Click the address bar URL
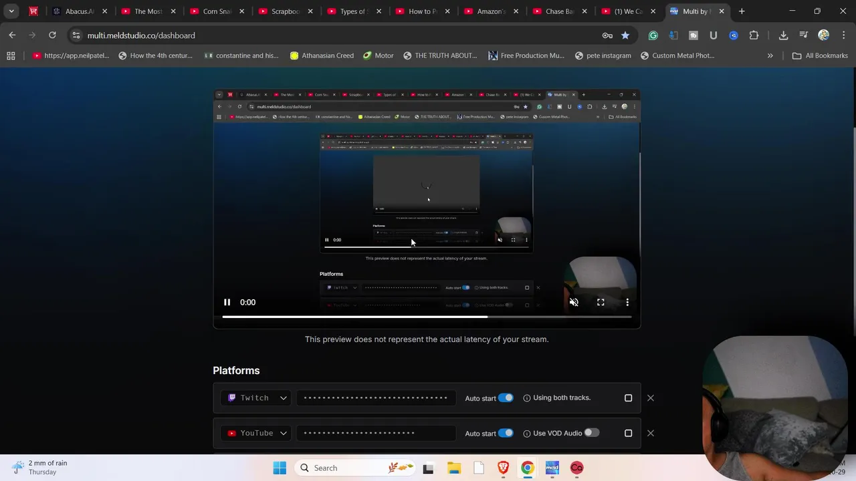The width and height of the screenshot is (856, 481). tap(141, 35)
